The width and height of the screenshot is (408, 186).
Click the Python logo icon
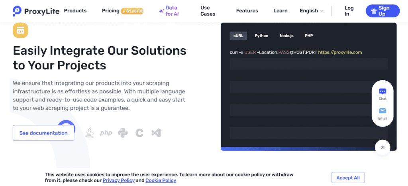pos(123,133)
